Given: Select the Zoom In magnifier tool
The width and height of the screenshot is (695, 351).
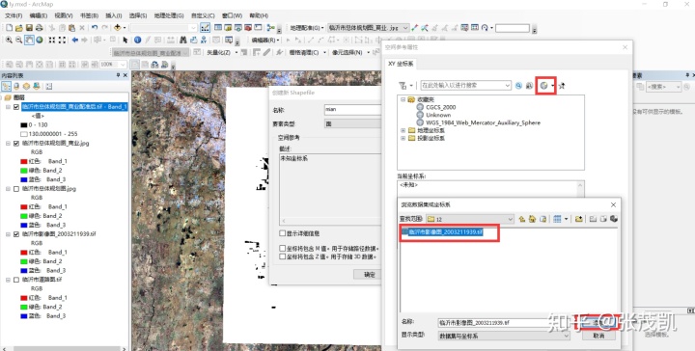Looking at the screenshot, I should click(x=9, y=40).
